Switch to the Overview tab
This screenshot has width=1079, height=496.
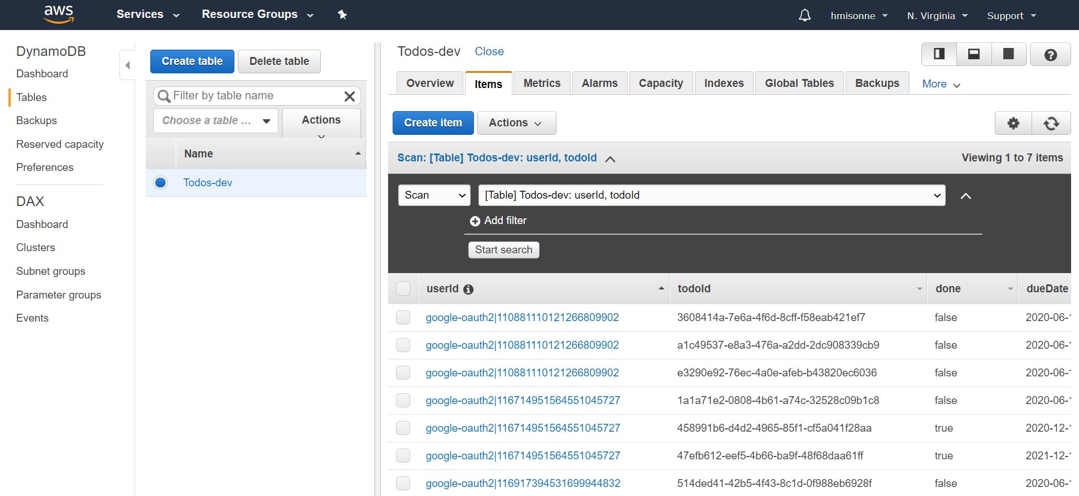click(430, 83)
